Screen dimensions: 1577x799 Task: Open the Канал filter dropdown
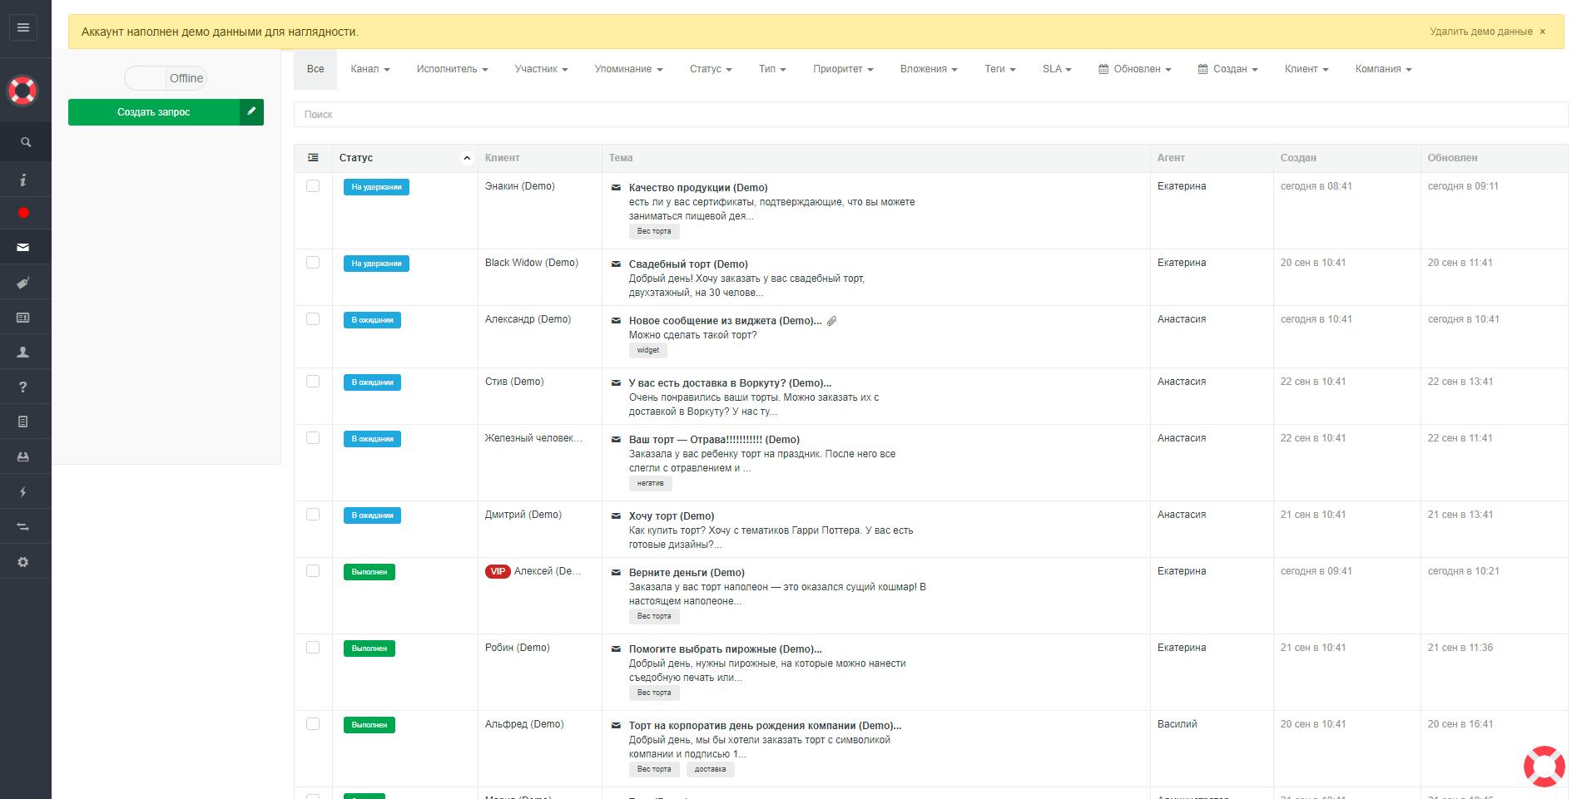point(369,69)
